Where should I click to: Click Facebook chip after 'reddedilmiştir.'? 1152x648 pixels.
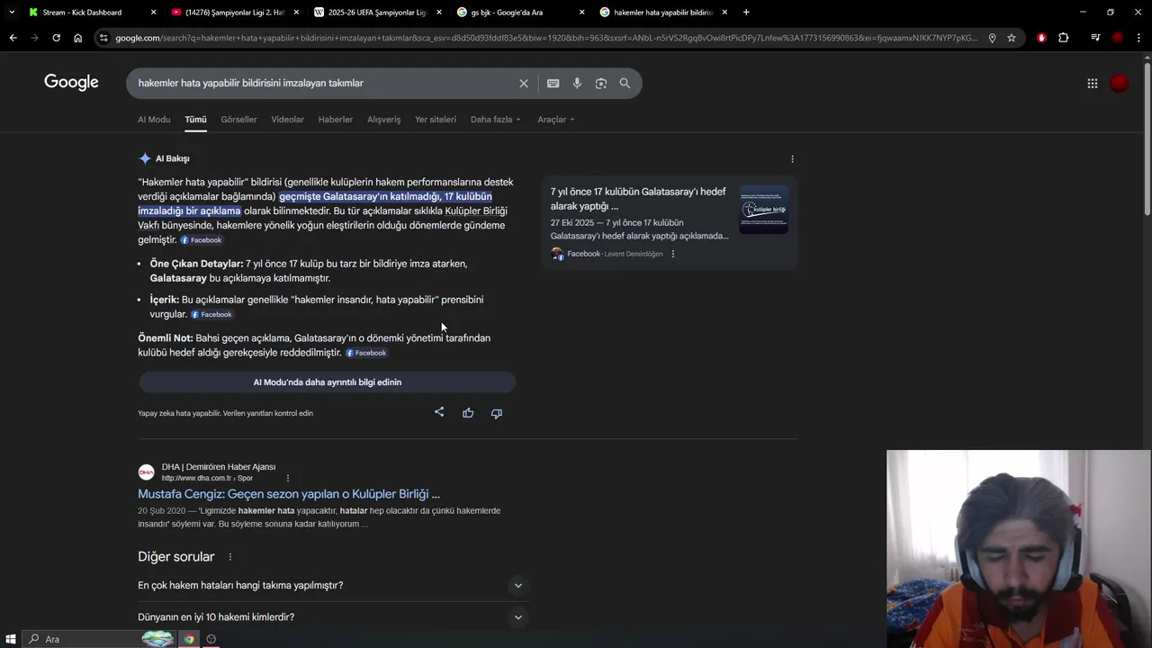point(365,353)
